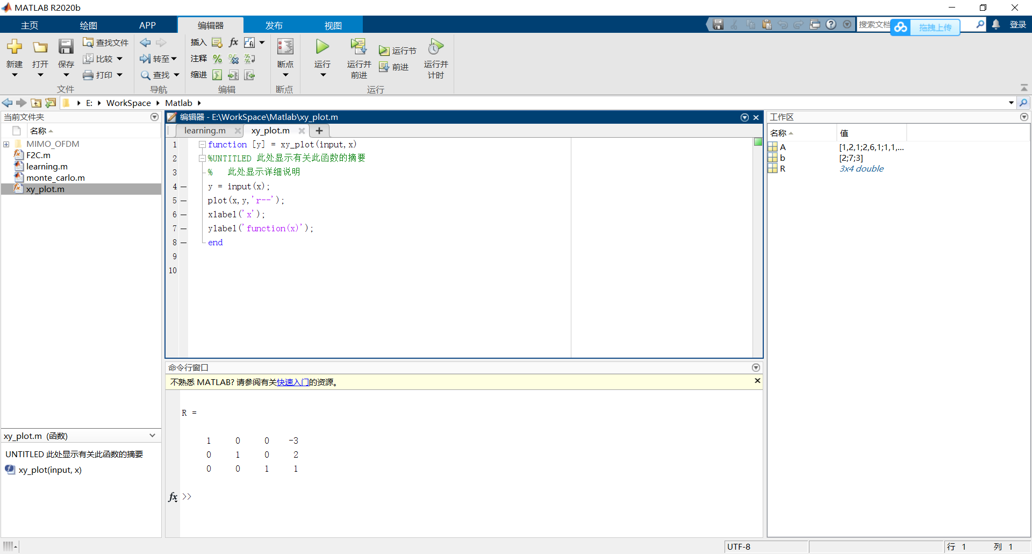Switch to the APP tab
This screenshot has width=1032, height=554.
pos(147,25)
